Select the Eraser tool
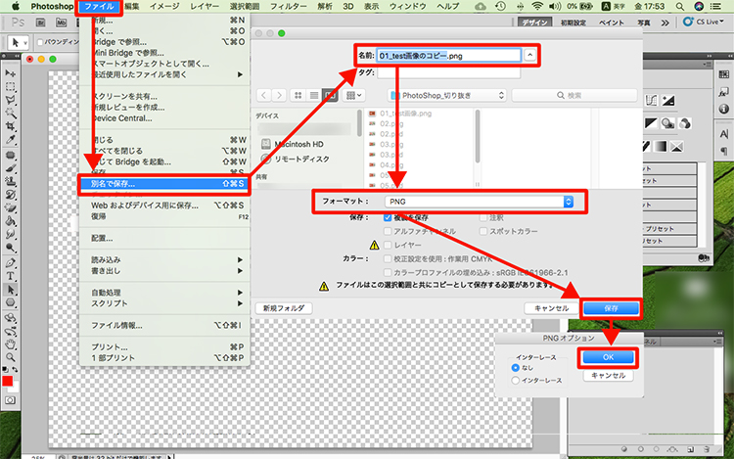The height and width of the screenshot is (459, 734). pos(11,207)
